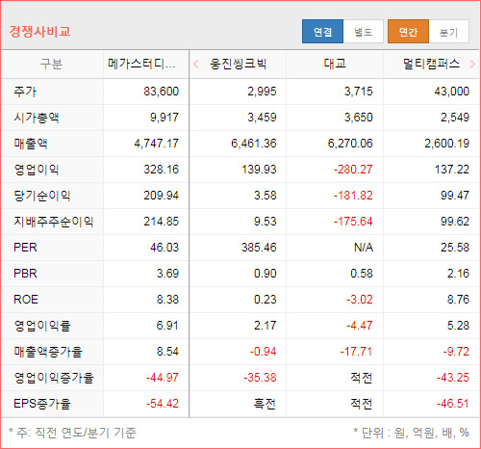481x449 pixels.
Task: Click the -44.97 operating profit growth value
Action: 163,378
